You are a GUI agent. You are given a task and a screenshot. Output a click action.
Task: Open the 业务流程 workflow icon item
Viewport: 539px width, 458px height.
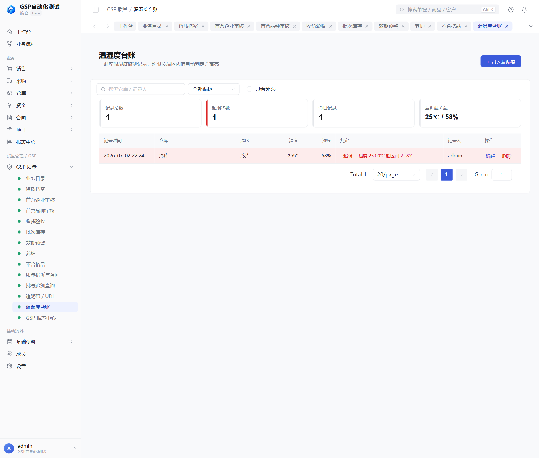[x=10, y=44]
